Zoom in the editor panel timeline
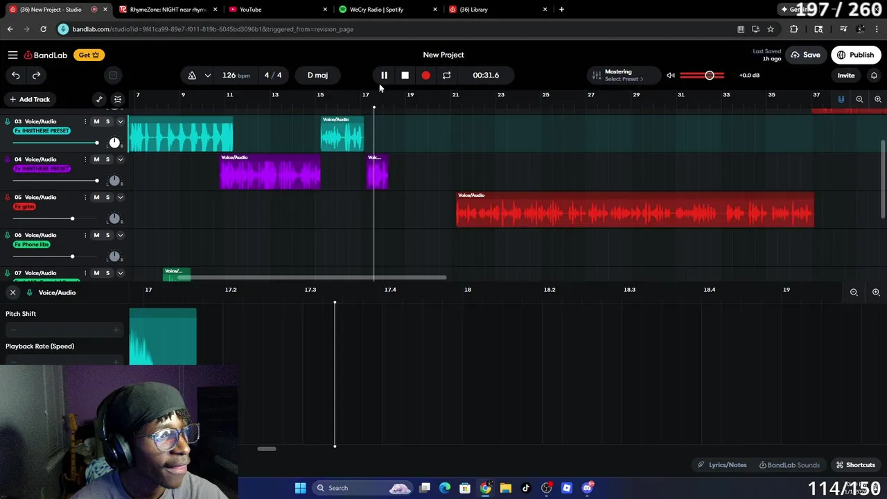The width and height of the screenshot is (887, 499). [876, 292]
